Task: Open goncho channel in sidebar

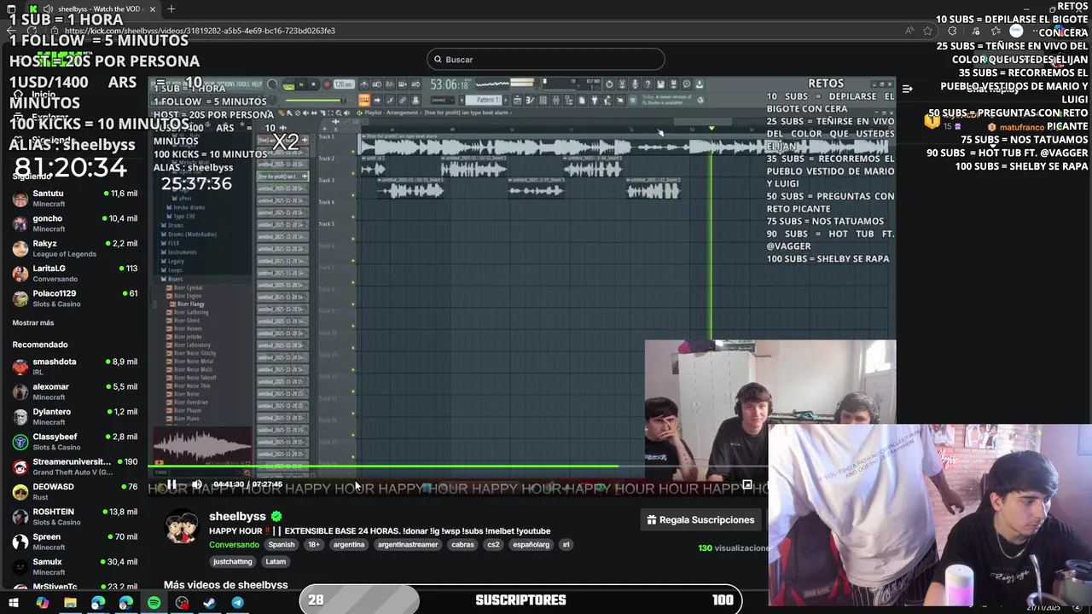Action: (x=75, y=223)
